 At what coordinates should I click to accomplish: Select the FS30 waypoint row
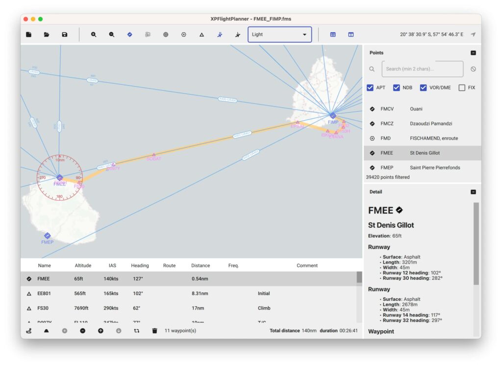coord(189,308)
